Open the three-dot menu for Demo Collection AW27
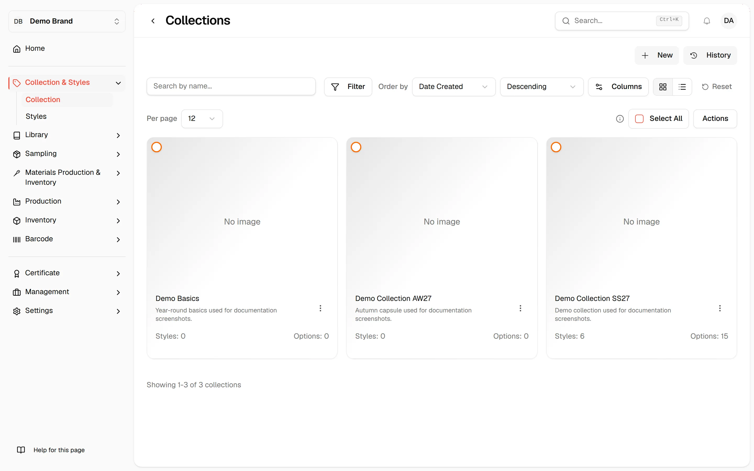Viewport: 754px width, 471px height. pos(520,308)
